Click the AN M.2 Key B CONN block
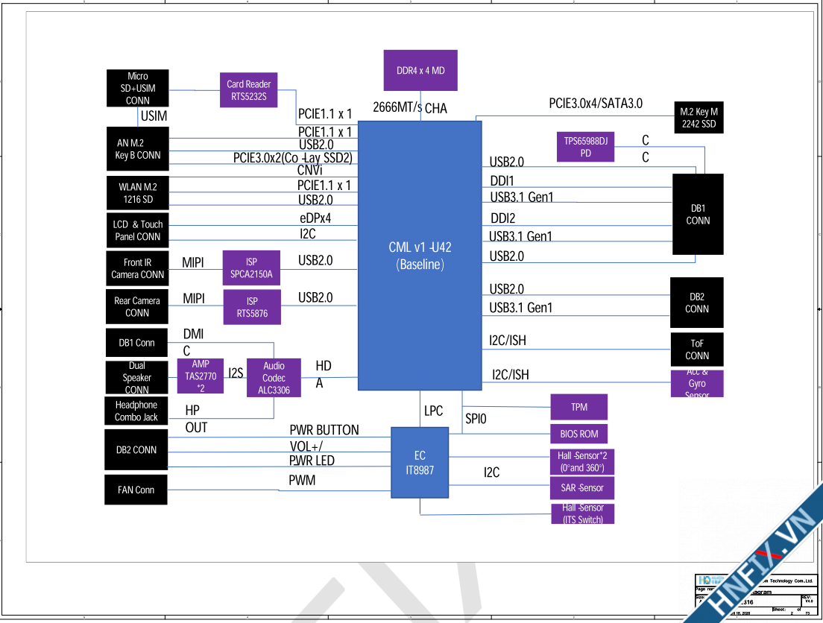Screen dimensions: 823x623 tap(138, 149)
